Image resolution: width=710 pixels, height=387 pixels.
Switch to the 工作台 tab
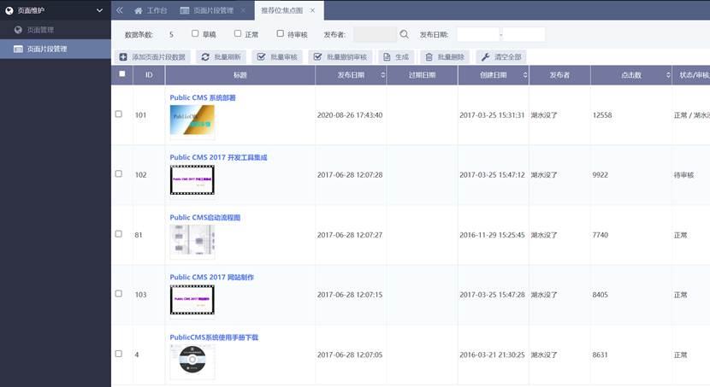[x=150, y=10]
